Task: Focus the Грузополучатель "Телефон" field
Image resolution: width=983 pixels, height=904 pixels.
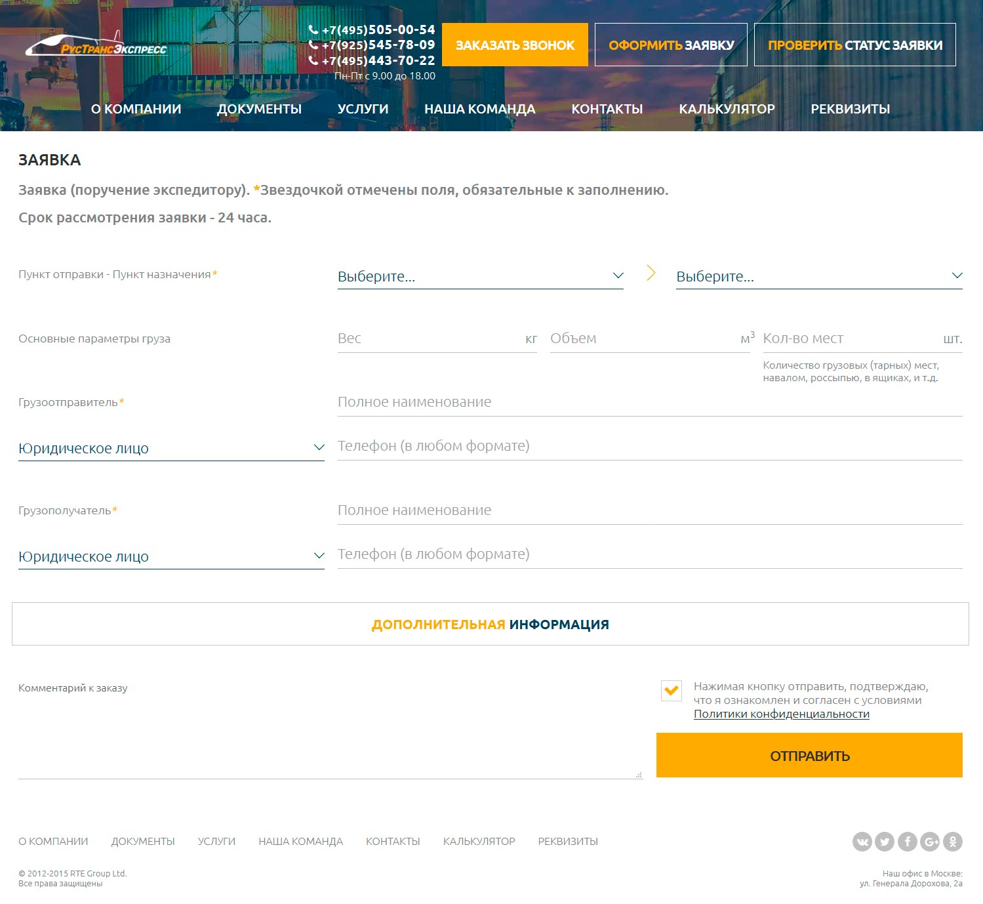Action: click(650, 554)
